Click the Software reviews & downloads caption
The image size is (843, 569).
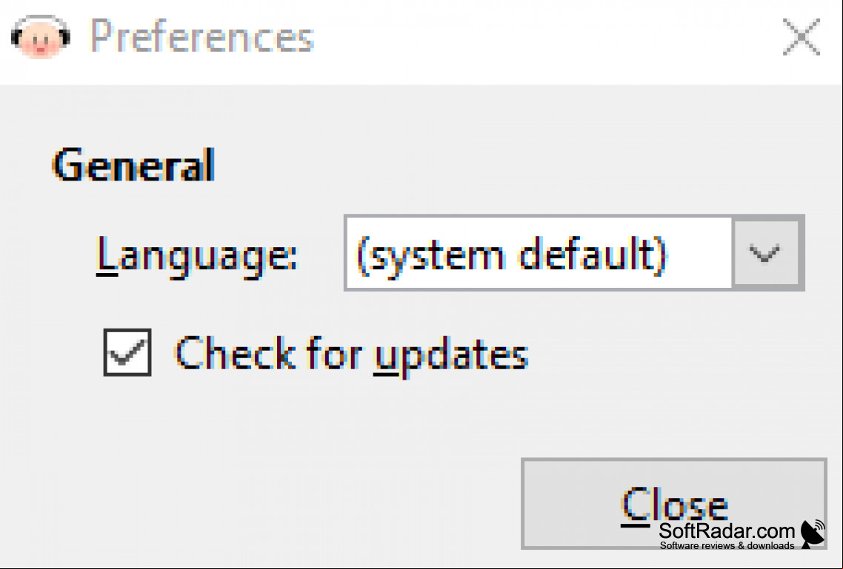(727, 545)
